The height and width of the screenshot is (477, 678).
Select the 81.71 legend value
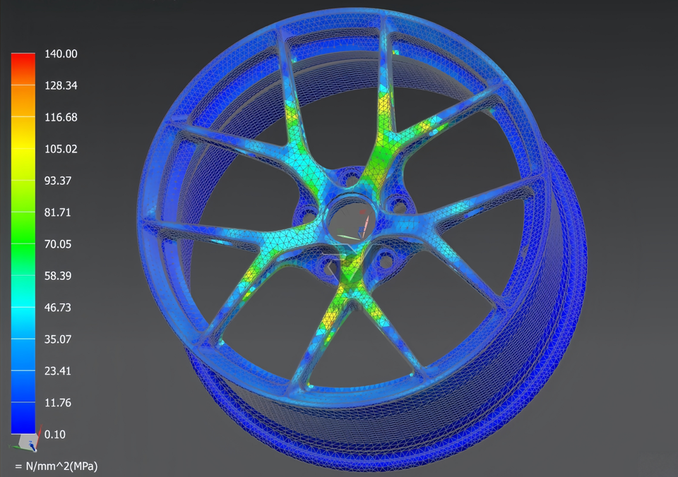click(x=58, y=212)
